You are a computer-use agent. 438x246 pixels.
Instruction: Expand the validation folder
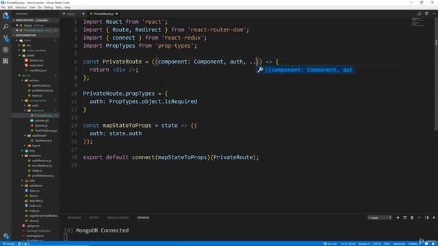click(x=35, y=186)
